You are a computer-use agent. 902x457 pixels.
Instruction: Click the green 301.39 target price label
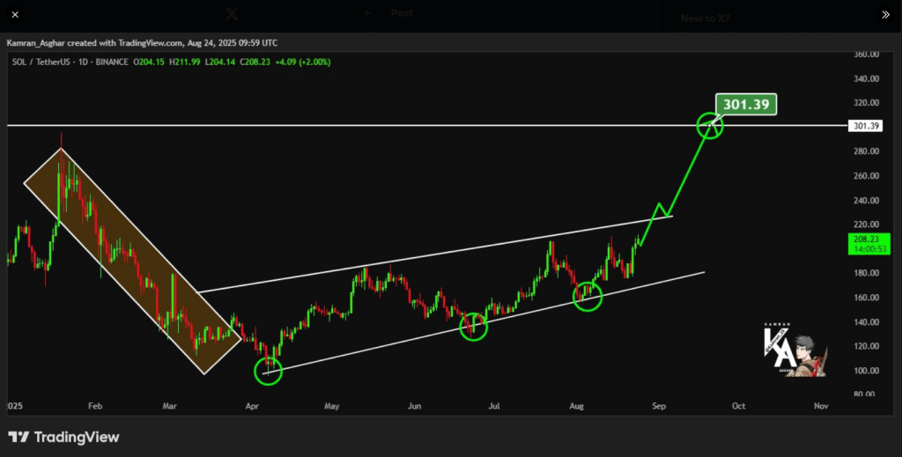coord(746,105)
